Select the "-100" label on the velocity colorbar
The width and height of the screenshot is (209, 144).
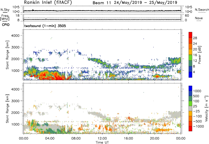(198, 116)
